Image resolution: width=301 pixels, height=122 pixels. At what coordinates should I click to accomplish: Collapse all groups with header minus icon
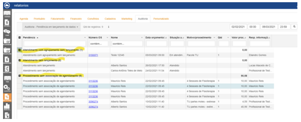tap(19, 38)
